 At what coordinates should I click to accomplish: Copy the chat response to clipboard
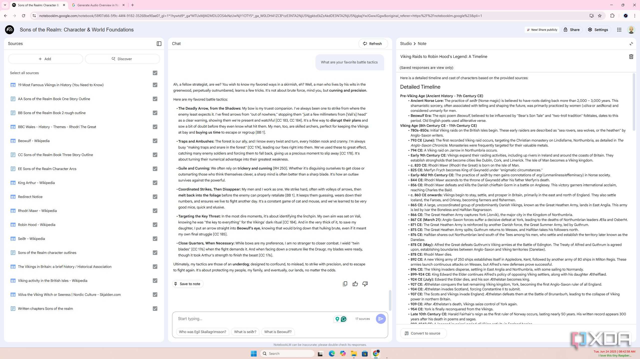pyautogui.click(x=345, y=284)
